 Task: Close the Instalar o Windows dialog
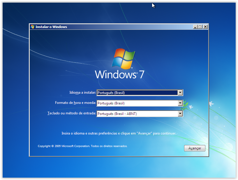[x=205, y=27]
